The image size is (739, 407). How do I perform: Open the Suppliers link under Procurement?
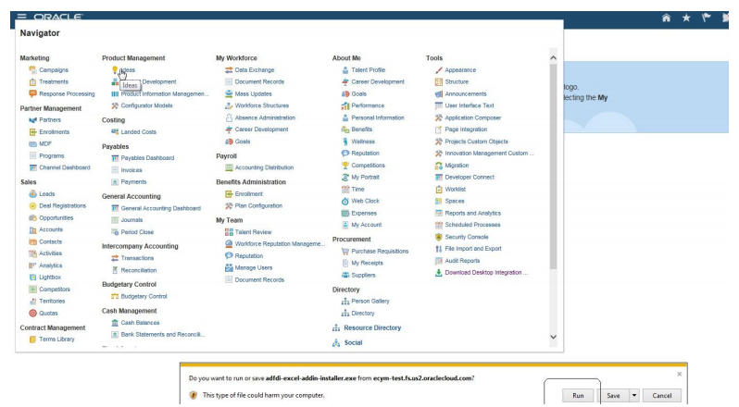pos(363,276)
